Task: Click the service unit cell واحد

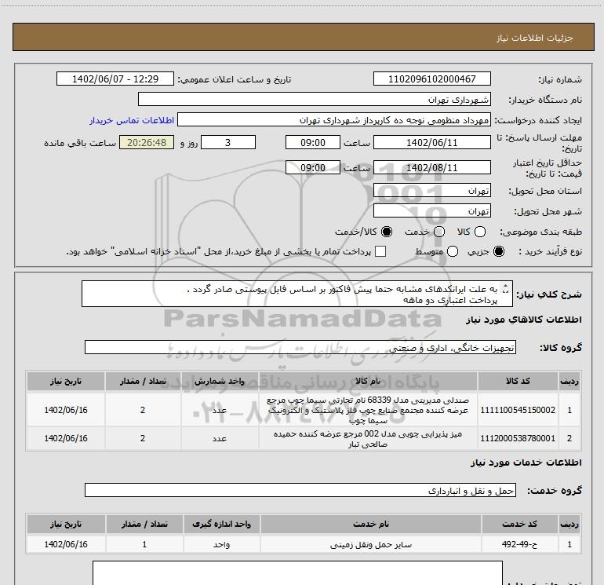Action: tap(221, 544)
